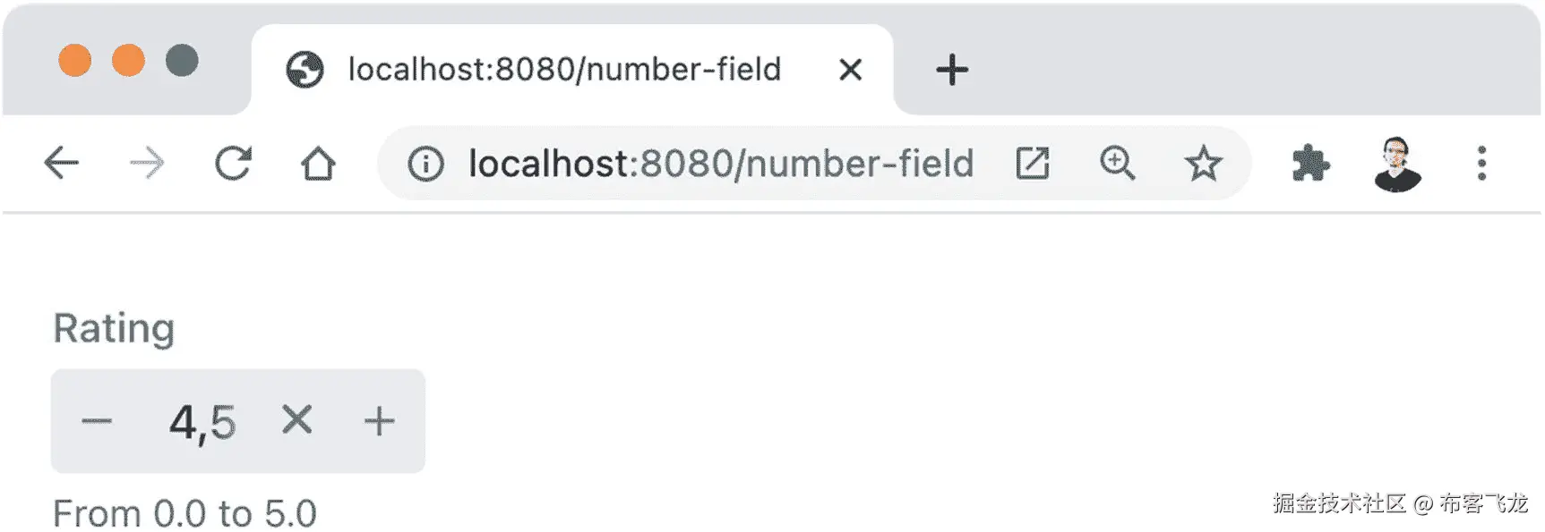Increase the Rating value with plus
Screen dimensions: 1545x532
point(379,421)
